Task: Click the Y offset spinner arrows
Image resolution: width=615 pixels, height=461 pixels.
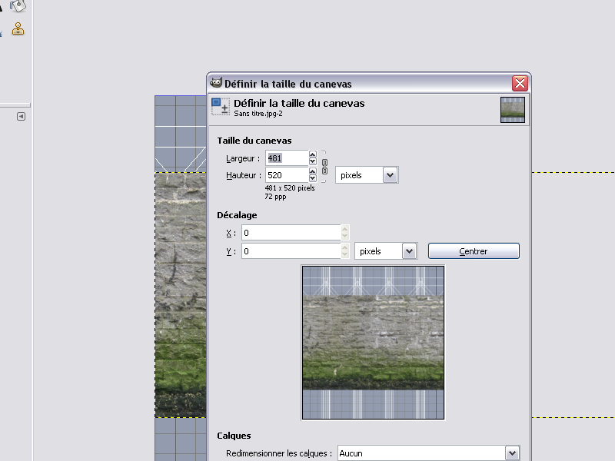Action: (344, 251)
